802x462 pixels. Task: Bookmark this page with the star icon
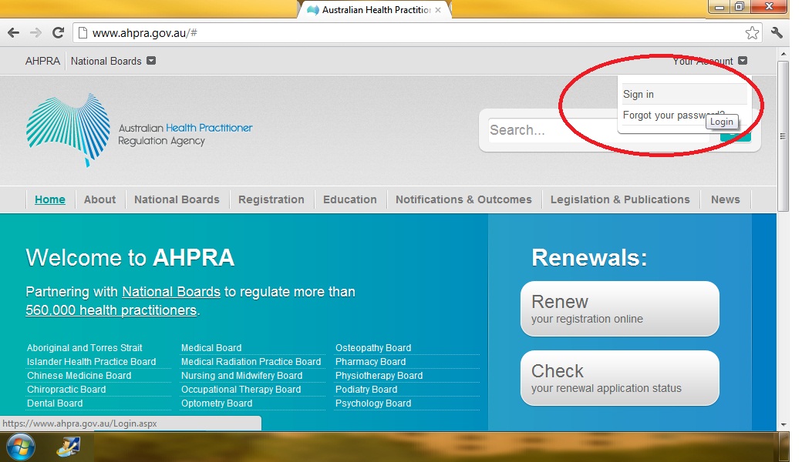click(751, 32)
